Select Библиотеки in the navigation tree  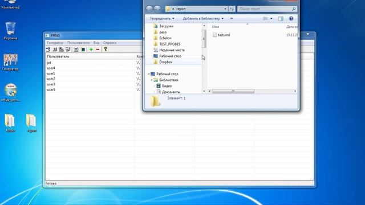pyautogui.click(x=169, y=80)
